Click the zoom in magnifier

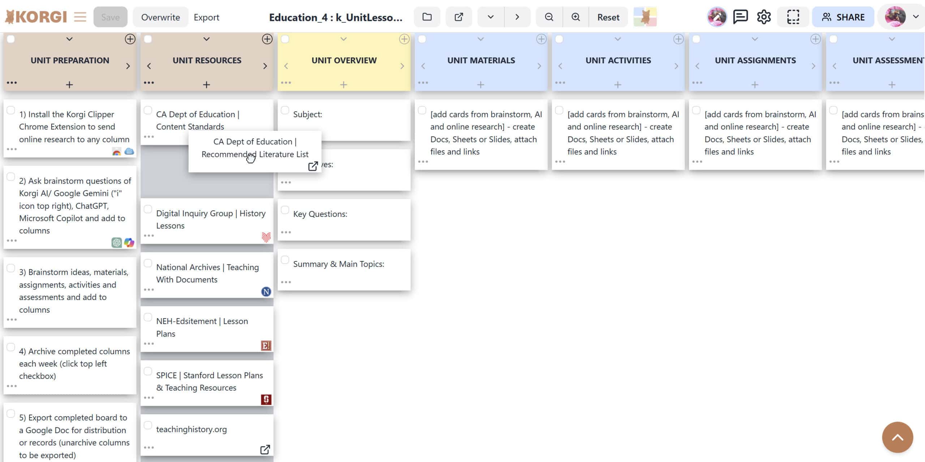(x=576, y=17)
